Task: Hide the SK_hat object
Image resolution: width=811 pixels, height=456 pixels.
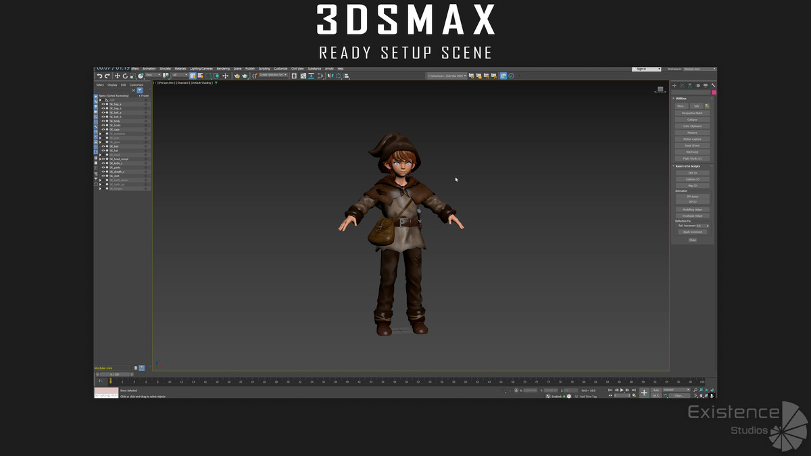Action: point(103,151)
